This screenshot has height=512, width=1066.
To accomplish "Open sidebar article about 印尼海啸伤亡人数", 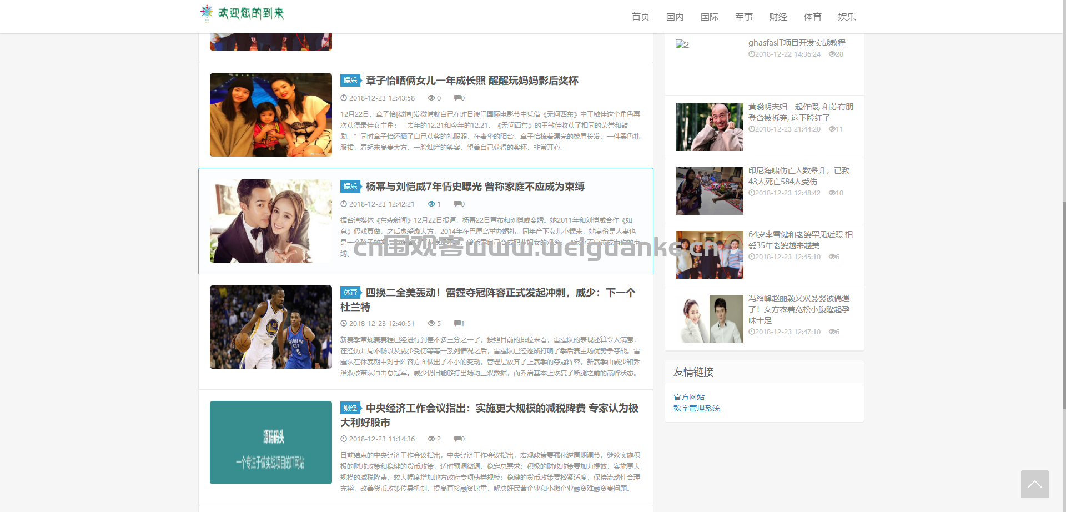I will [x=798, y=176].
